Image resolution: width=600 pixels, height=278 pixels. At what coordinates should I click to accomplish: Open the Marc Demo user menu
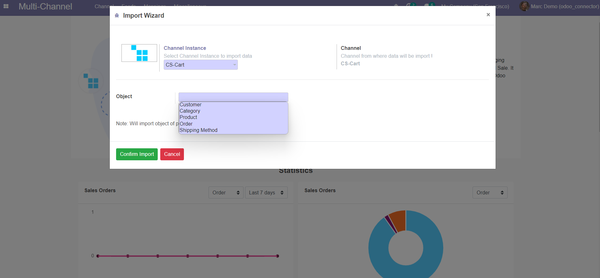click(x=564, y=6)
